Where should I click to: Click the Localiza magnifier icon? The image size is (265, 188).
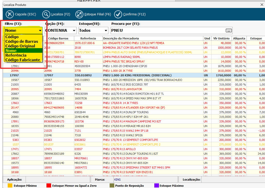click(x=46, y=14)
